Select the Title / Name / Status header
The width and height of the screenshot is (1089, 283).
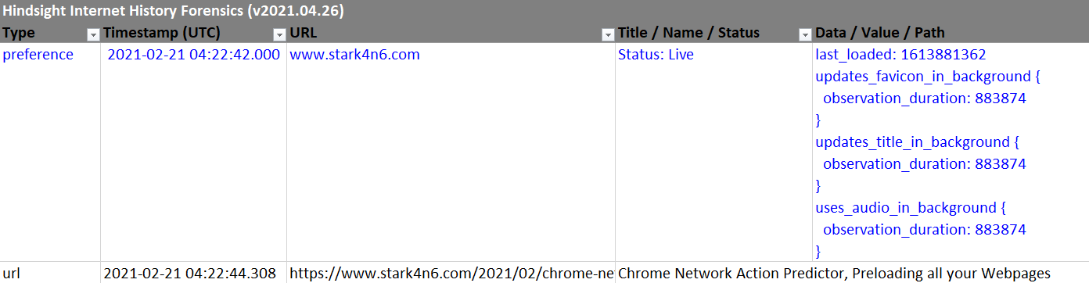[714, 33]
